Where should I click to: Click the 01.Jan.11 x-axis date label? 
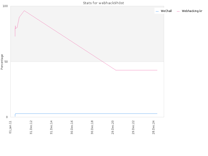(x=10, y=127)
